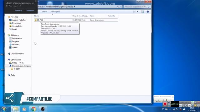200x112 pixels.
Task: Open the Action Center flag icon
Action: click(177, 109)
